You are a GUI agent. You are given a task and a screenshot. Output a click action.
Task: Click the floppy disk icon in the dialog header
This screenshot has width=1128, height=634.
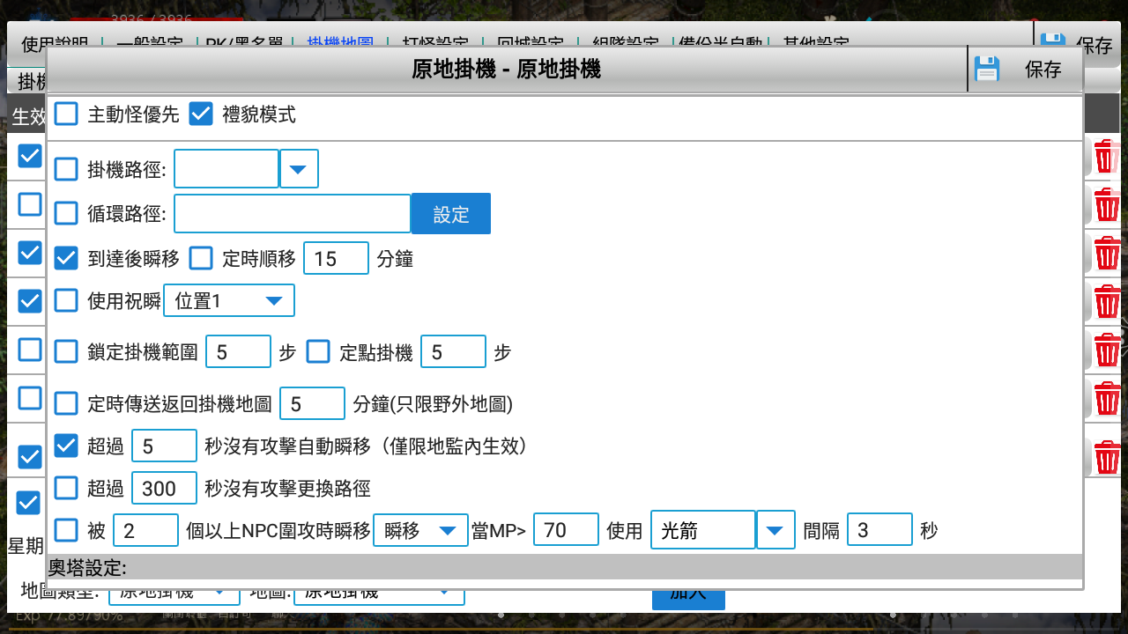pos(987,70)
